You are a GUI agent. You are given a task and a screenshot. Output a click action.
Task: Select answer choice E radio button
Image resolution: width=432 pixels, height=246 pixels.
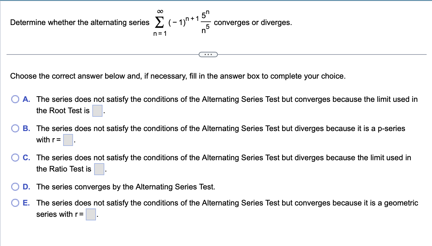[15, 203]
